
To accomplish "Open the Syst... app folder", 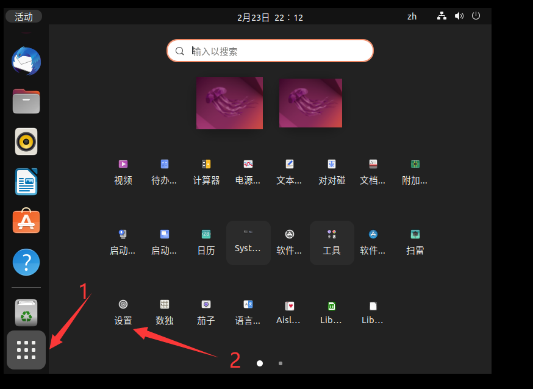I will (248, 243).
